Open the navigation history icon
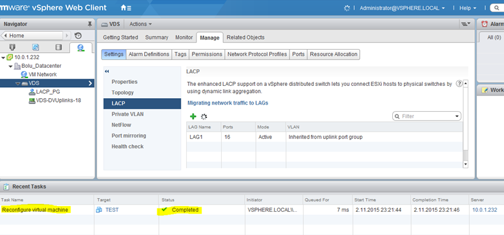 (x=78, y=36)
